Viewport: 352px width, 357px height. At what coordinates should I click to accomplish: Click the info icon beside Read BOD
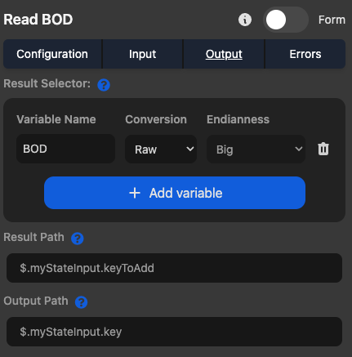[x=245, y=20]
